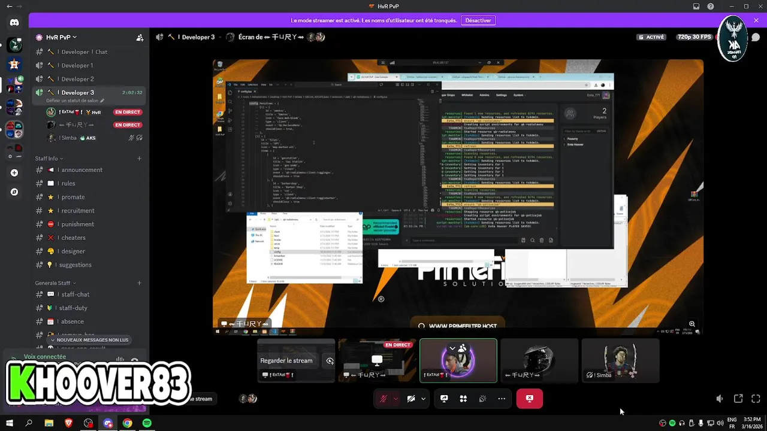Viewport: 767px width, 431px height.
Task: Open the ExTAzi tile dropdown chevron
Action: pyautogui.click(x=452, y=348)
